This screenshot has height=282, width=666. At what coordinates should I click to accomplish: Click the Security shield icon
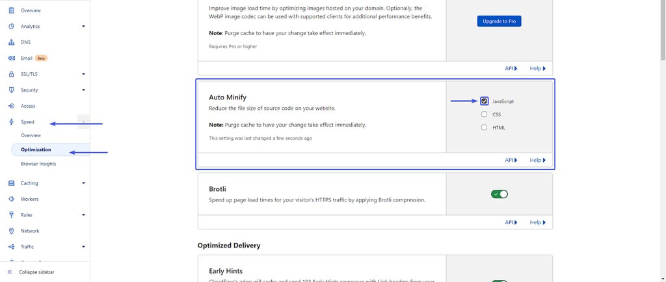pyautogui.click(x=12, y=90)
